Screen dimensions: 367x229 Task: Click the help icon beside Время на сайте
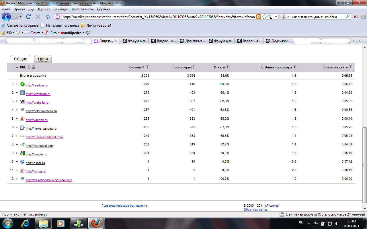(x=350, y=68)
